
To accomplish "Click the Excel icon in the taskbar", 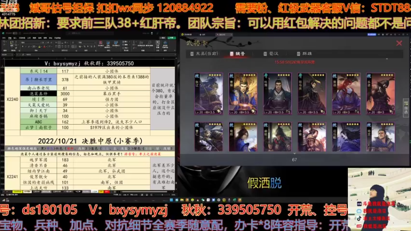I will (234, 200).
